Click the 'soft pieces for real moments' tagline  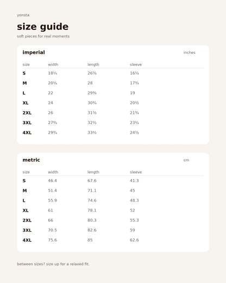43,36
